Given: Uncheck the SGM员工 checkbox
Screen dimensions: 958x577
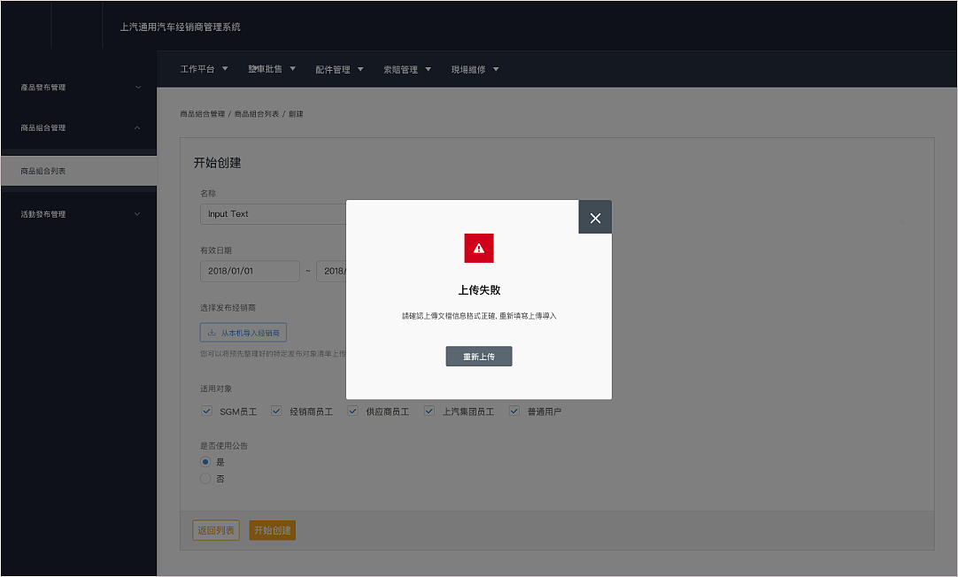Looking at the screenshot, I should coord(205,411).
